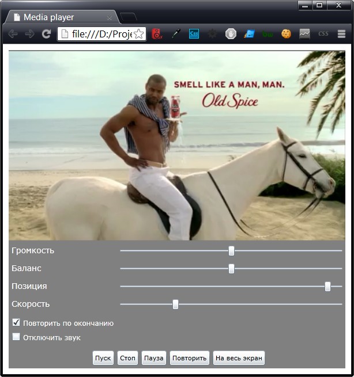The image size is (354, 377).
Task: Click the stop-hand blocker extension icon
Action: 231,34
